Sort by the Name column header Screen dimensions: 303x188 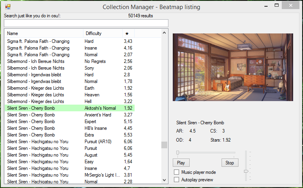tap(44, 33)
